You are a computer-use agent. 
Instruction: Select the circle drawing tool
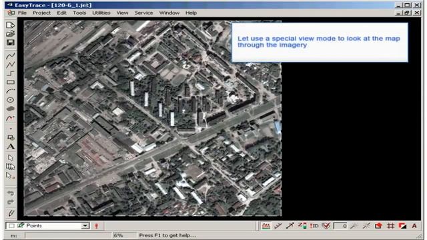click(11, 100)
